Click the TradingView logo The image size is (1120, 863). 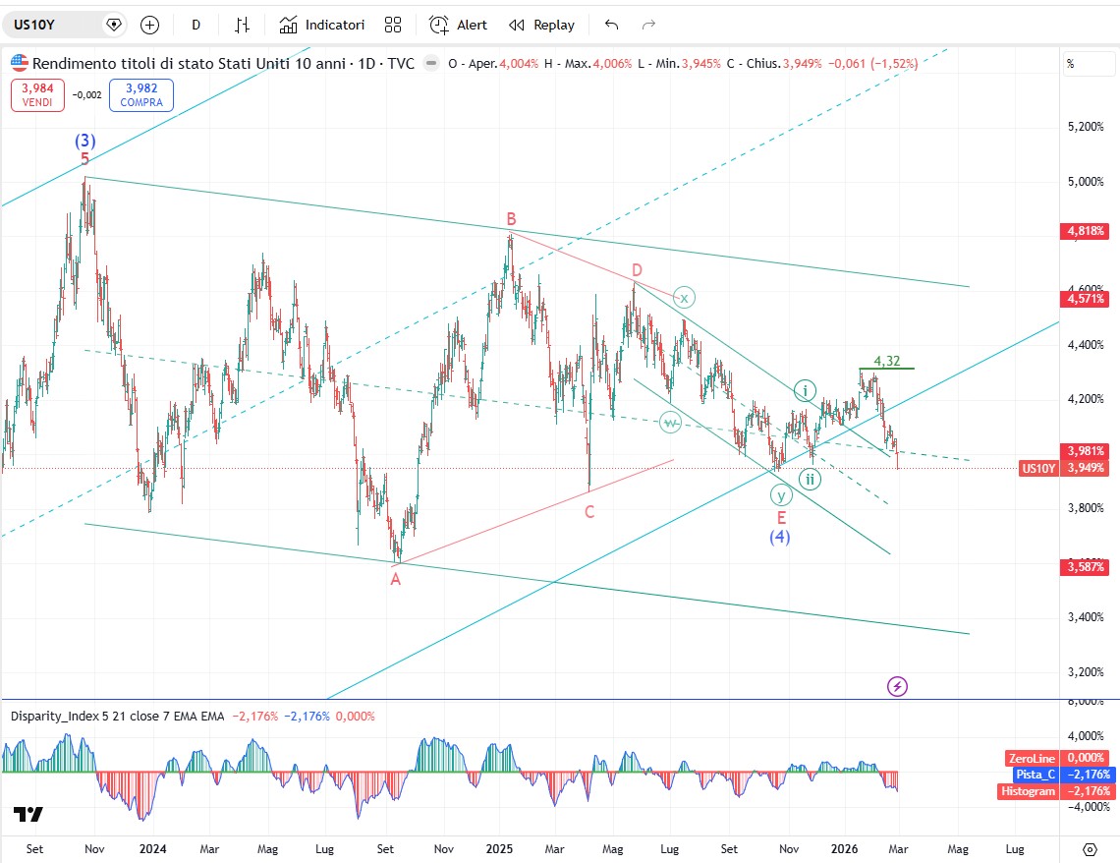[28, 814]
